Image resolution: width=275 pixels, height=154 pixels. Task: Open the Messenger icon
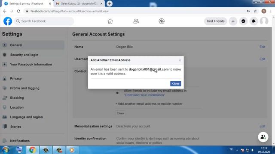(x=243, y=21)
